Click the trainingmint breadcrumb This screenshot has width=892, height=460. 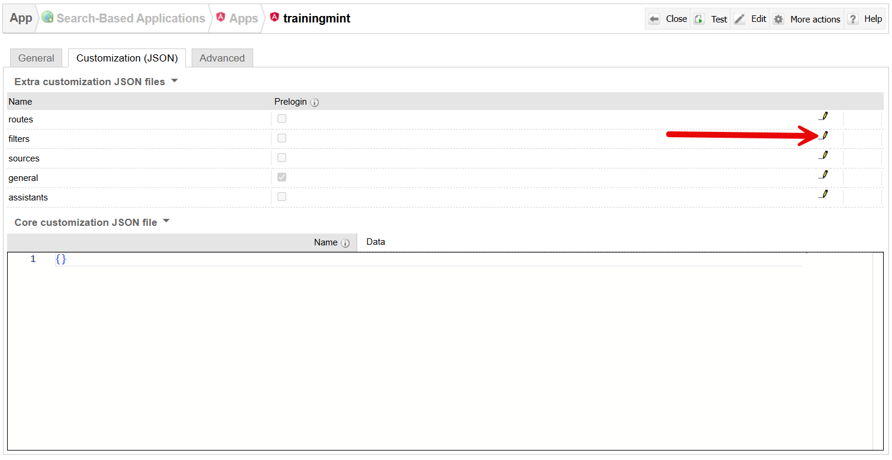coord(317,18)
